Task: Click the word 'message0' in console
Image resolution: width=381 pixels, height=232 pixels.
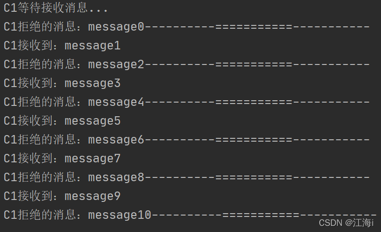Action: pyautogui.click(x=116, y=27)
